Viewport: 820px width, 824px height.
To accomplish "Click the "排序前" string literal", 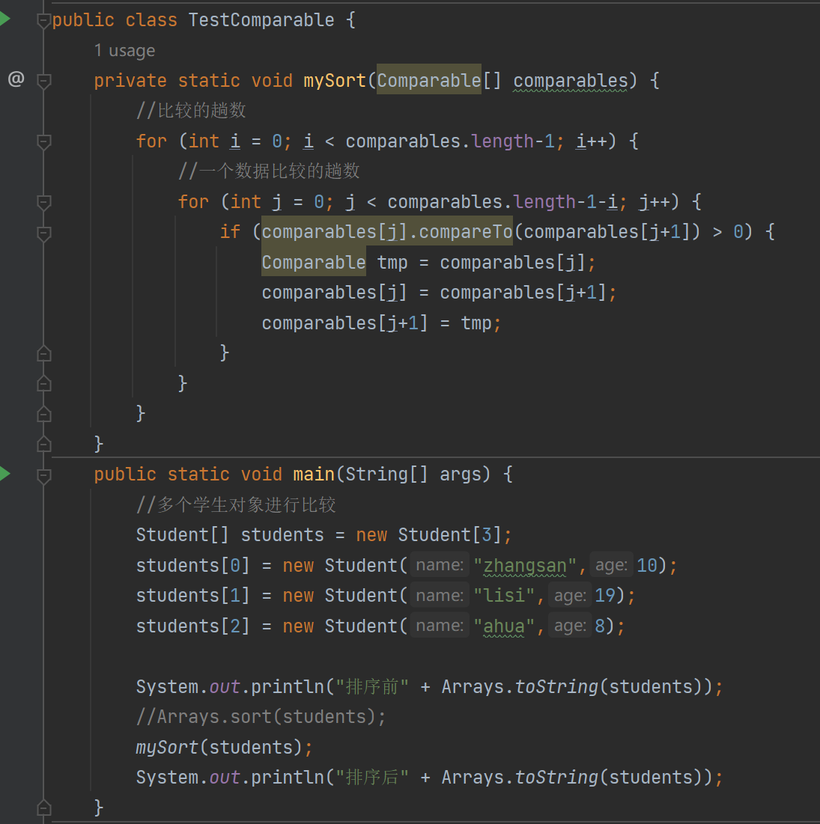I will [x=372, y=686].
